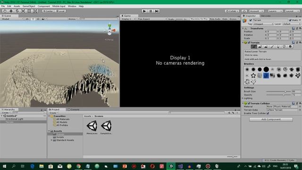The height and width of the screenshot is (170, 302).
Task: Open the Window menu
Action: tap(72, 6)
